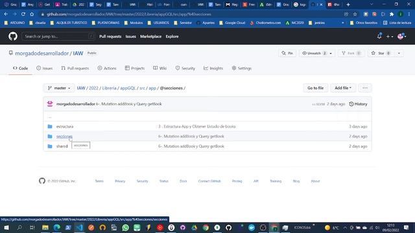
Task: Open estructura commit 'Estructura App y Obtener Listado'
Action: [197, 127]
